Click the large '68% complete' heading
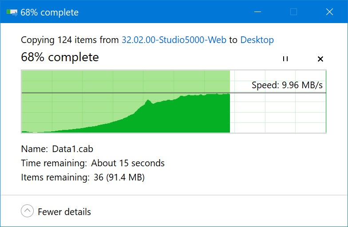This screenshot has width=348, height=227. click(60, 57)
